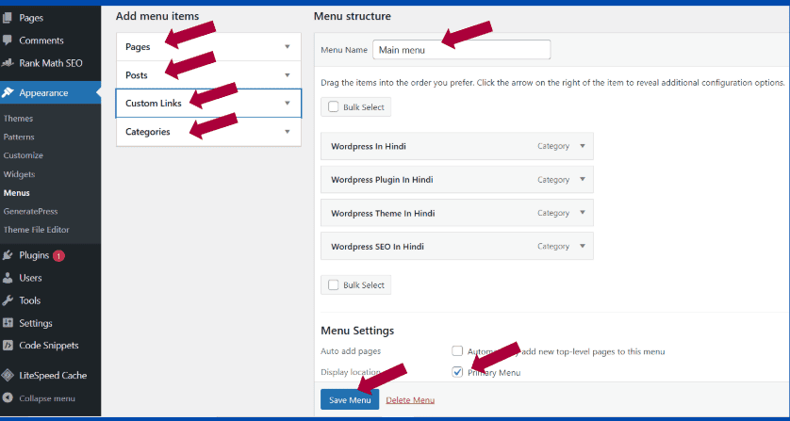Open Patterns under Appearance
The image size is (790, 421).
tap(19, 137)
